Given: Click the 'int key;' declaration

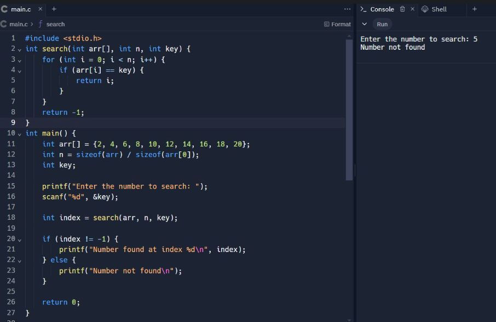Looking at the screenshot, I should click(59, 165).
